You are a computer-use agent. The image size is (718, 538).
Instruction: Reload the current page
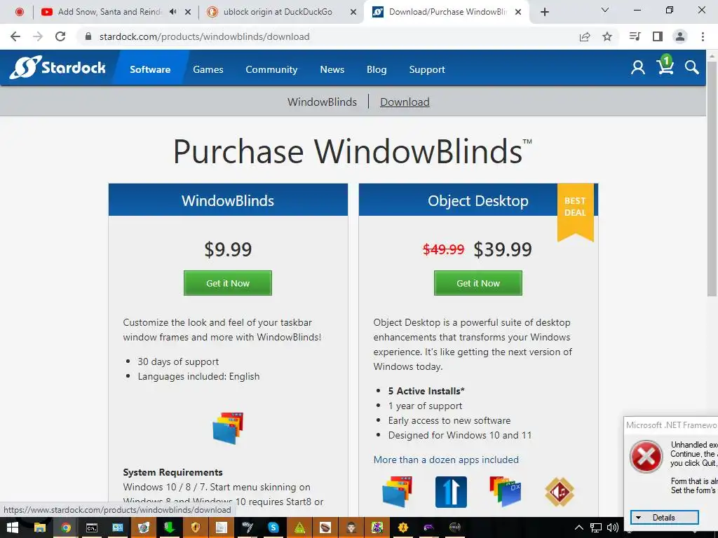tap(60, 36)
